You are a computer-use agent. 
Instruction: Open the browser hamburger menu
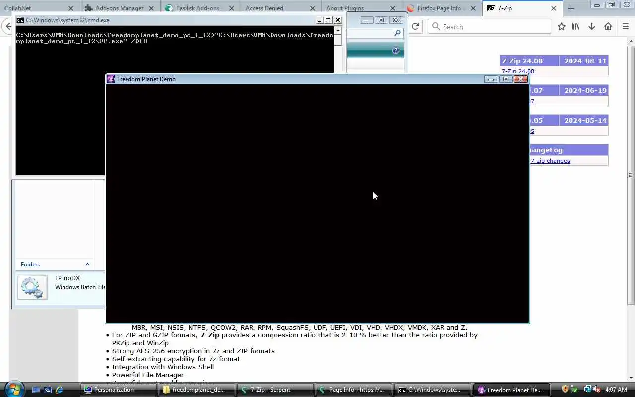pos(626,27)
